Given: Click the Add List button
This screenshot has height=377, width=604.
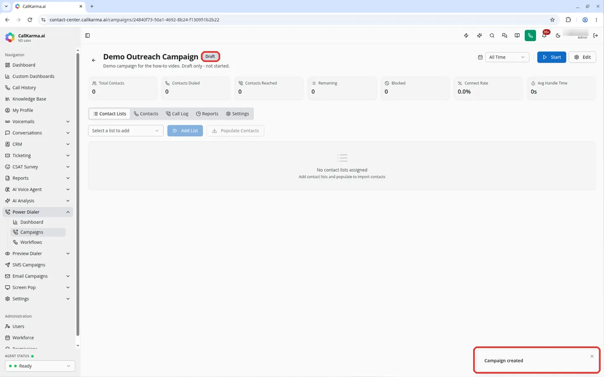Looking at the screenshot, I should (185, 131).
